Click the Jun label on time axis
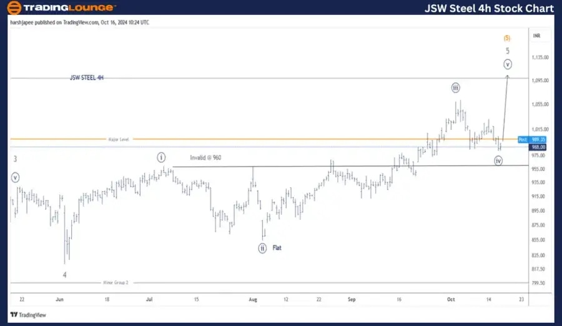The width and height of the screenshot is (562, 326). [59, 300]
